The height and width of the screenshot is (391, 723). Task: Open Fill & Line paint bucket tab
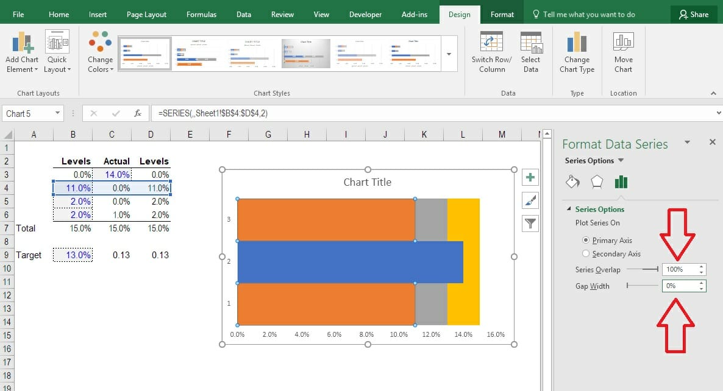point(572,181)
